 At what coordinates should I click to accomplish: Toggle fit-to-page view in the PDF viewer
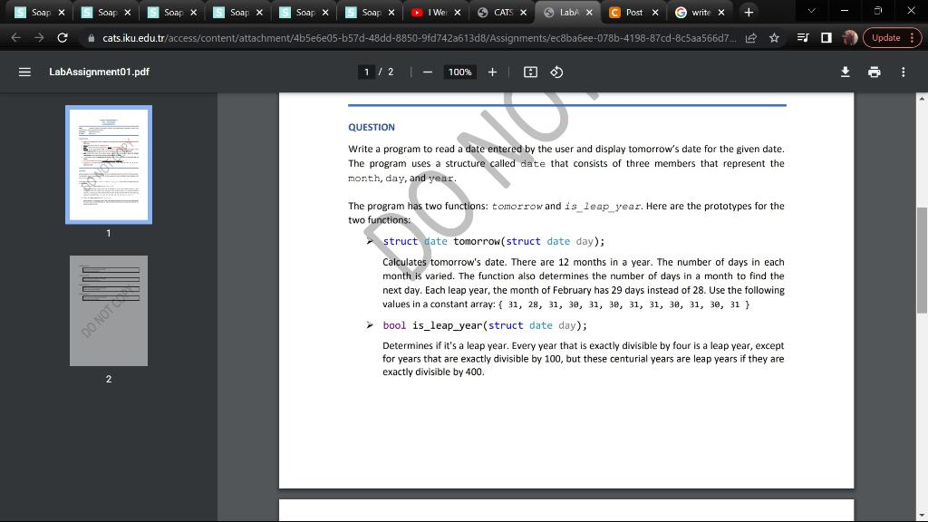[x=530, y=71]
